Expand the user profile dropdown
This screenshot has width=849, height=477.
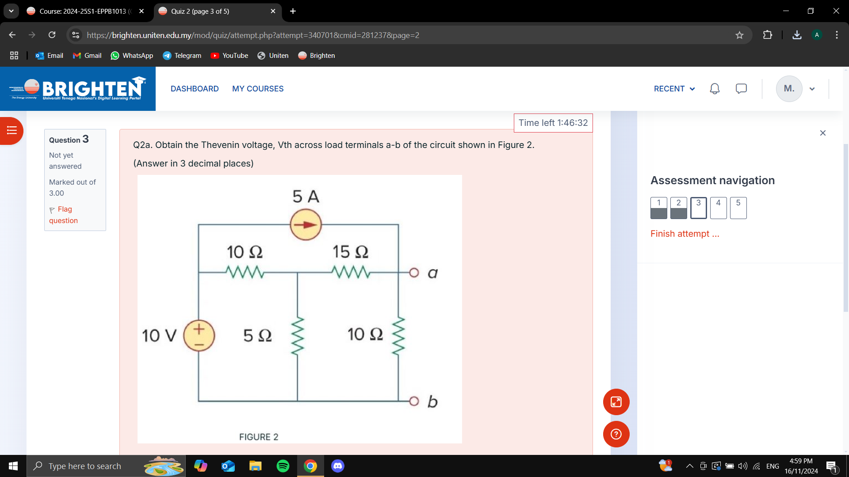[812, 88]
